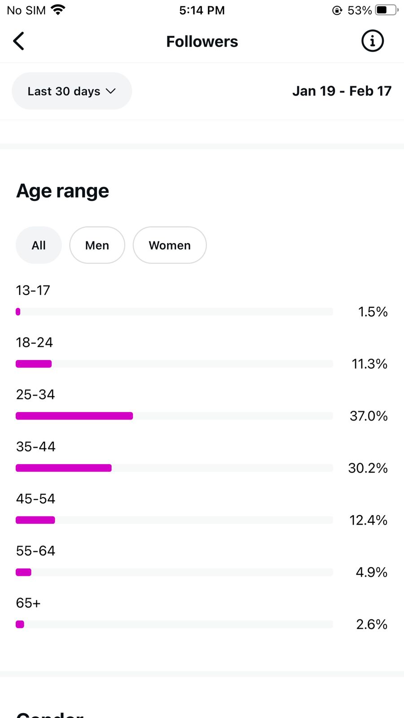Tap the Wi-Fi status icon
This screenshot has height=718, width=404.
click(58, 10)
